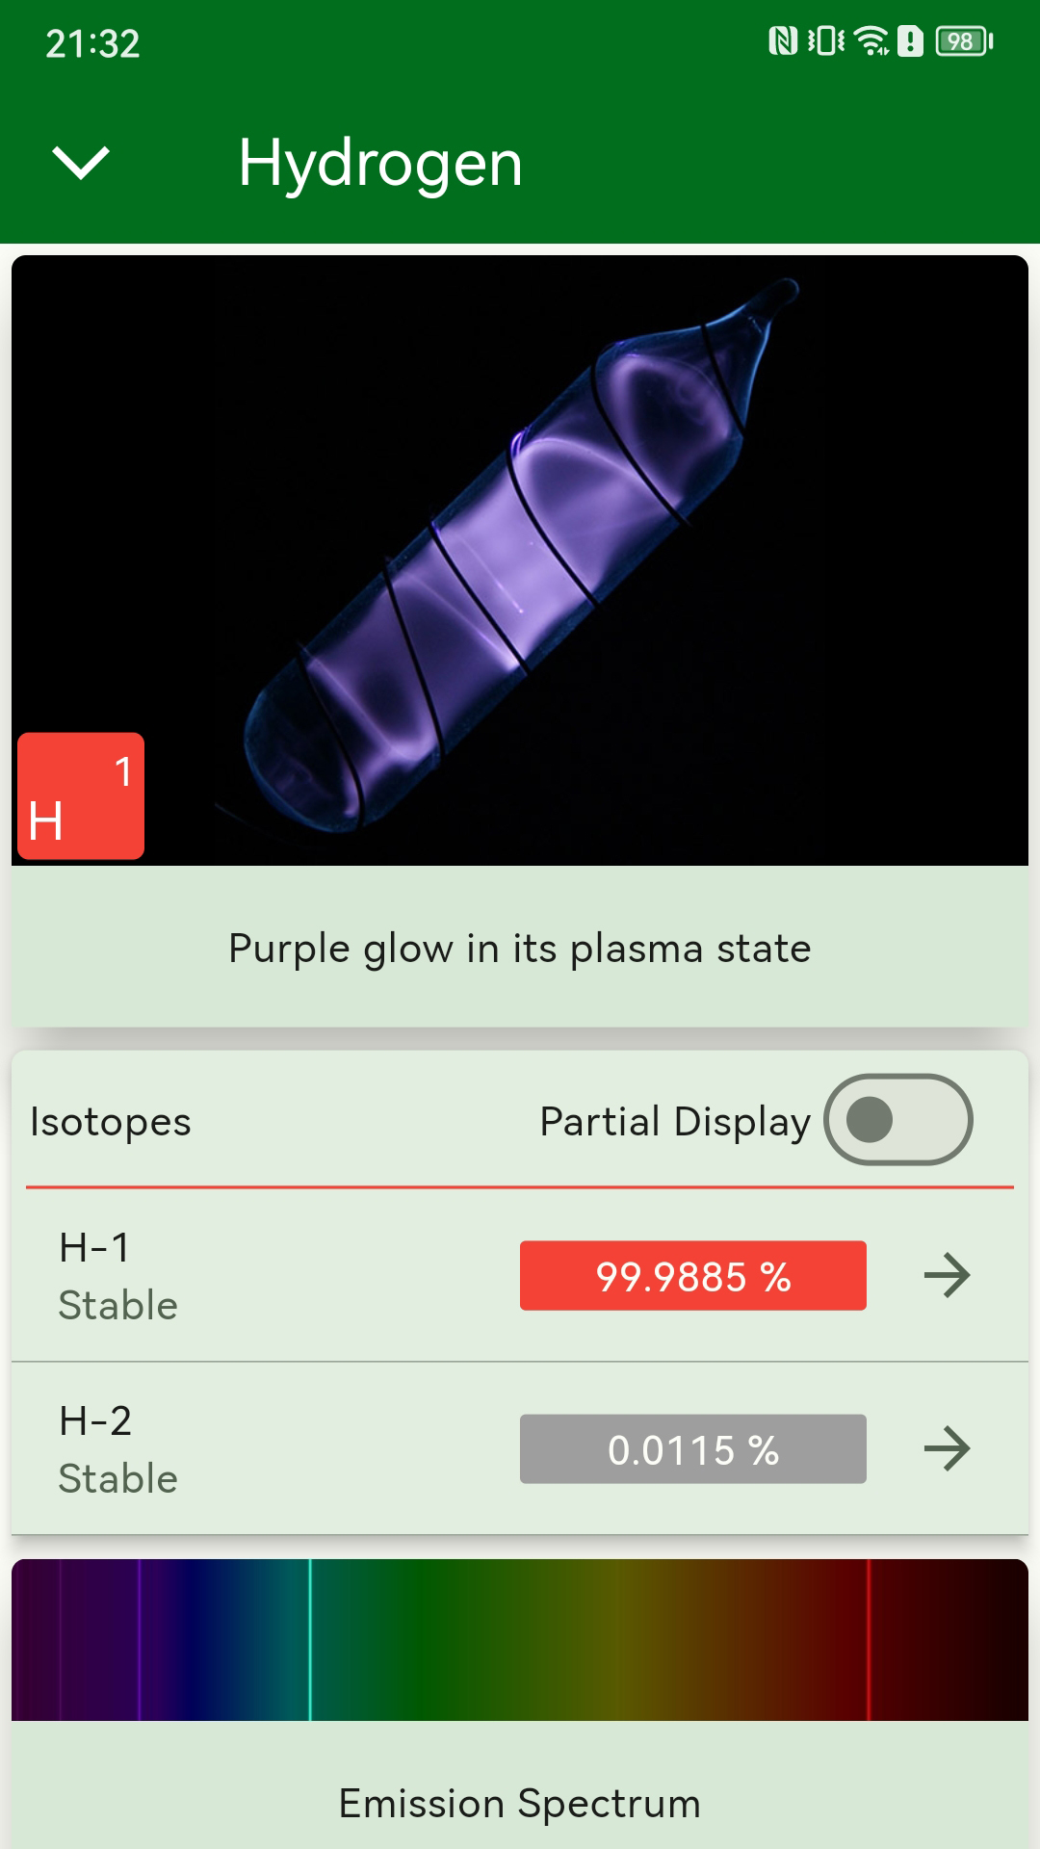This screenshot has height=1849, width=1040.
Task: Tap the Hydrogen page title
Action: [x=380, y=162]
